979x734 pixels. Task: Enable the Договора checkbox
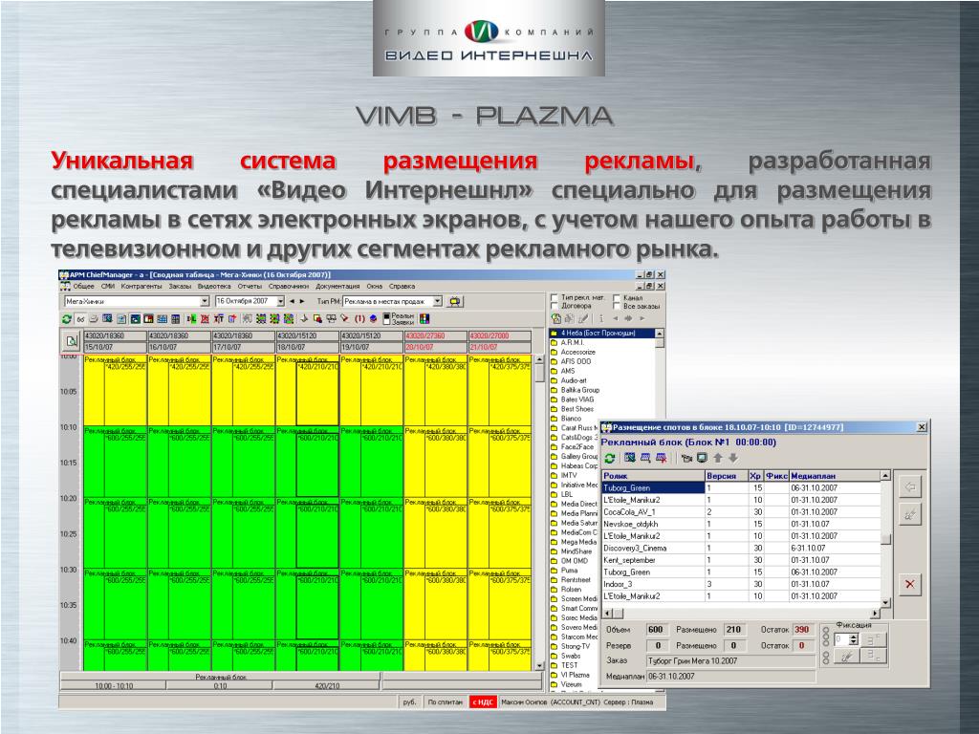click(555, 306)
